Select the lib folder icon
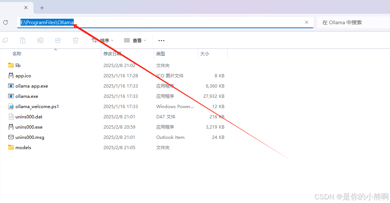Image resolution: width=390 pixels, height=203 pixels. pos(11,65)
